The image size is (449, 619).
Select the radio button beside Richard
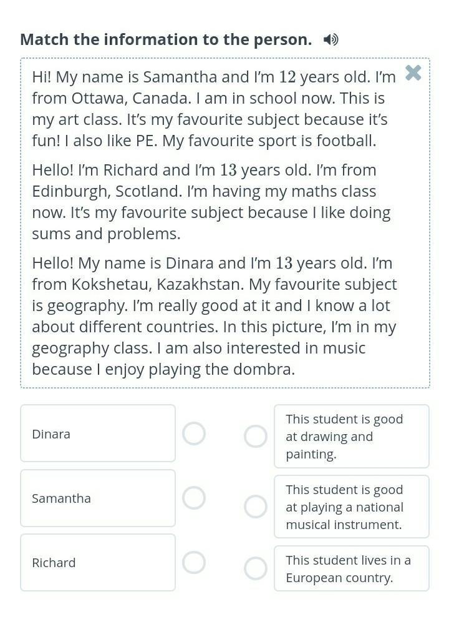[x=194, y=562]
